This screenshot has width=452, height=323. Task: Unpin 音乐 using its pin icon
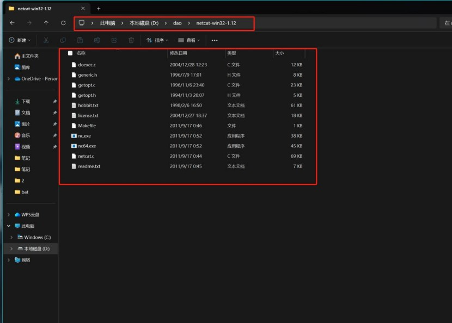[55, 135]
